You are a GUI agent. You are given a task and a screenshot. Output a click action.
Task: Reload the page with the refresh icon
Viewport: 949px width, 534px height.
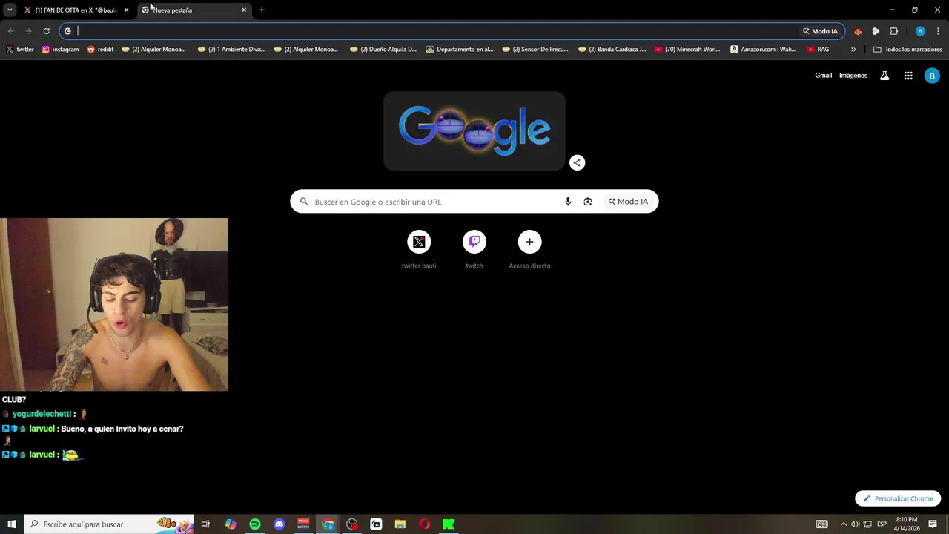pyautogui.click(x=46, y=31)
